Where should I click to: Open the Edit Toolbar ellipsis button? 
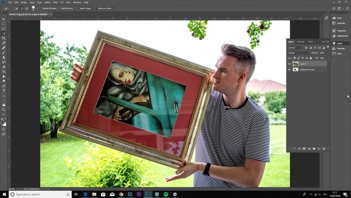pyautogui.click(x=4, y=115)
